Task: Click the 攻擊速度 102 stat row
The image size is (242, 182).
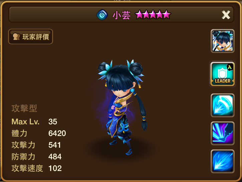Action: tap(37, 168)
